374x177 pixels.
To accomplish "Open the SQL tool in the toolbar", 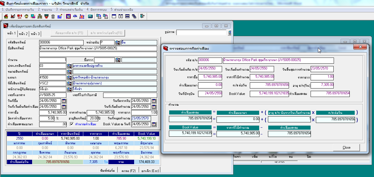I will tap(75, 16).
